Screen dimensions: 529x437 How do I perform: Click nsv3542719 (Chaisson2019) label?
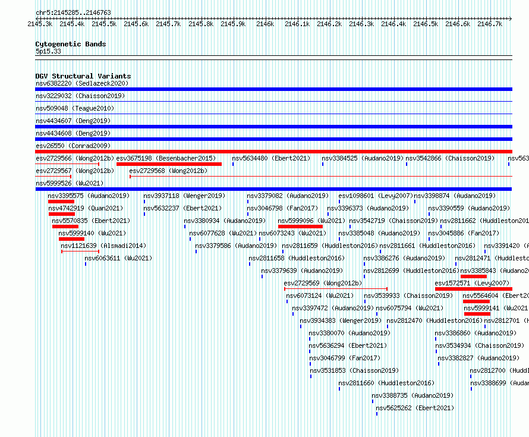393,221
